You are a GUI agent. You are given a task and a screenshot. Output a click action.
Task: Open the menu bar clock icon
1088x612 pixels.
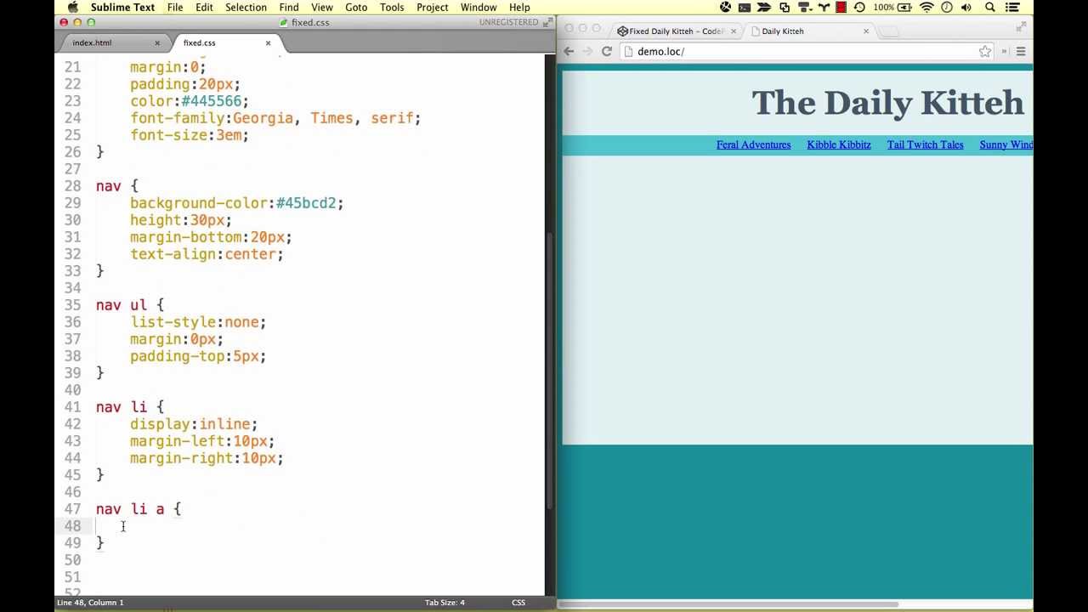946,8
